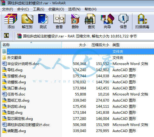
Task: Open the 文件(F) menu
Action: click(x=8, y=9)
